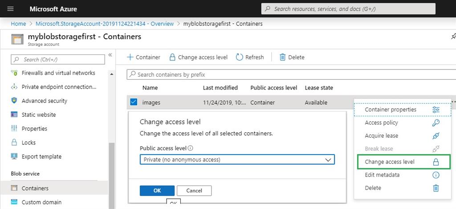Click the pin icon beside the page title
456x209 pixels.
click(x=453, y=36)
